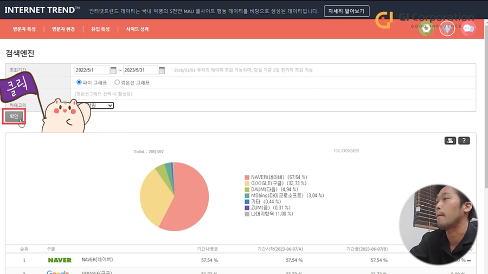Click the Total : 289,597 label

click(x=149, y=152)
